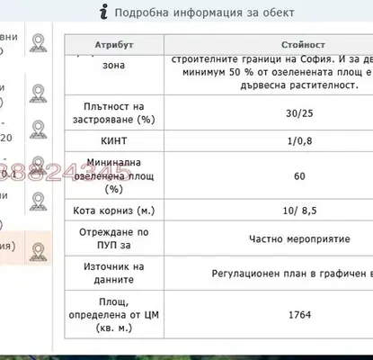The width and height of the screenshot is (373, 360).
Task: Select the value "1764"
Action: [299, 315]
